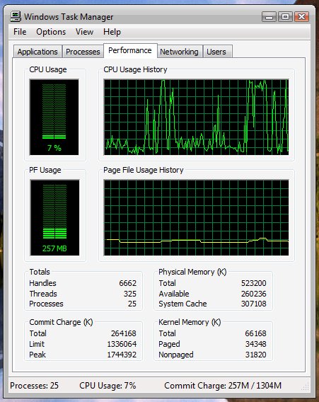The width and height of the screenshot is (319, 402).
Task: Click the 'Nonpaged' label
Action: pos(176,355)
